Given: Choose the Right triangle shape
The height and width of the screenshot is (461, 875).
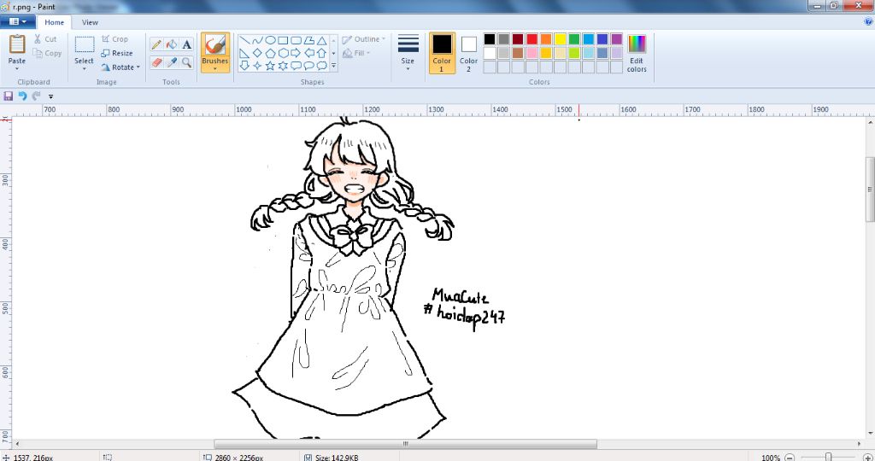Looking at the screenshot, I should (x=244, y=54).
